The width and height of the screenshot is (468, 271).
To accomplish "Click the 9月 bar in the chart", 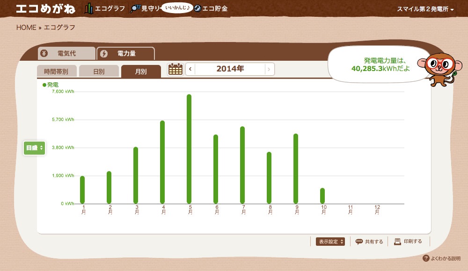I will (x=296, y=169).
